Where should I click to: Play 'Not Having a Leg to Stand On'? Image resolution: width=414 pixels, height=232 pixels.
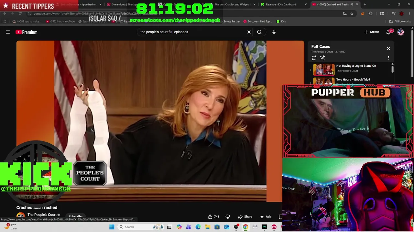point(356,66)
